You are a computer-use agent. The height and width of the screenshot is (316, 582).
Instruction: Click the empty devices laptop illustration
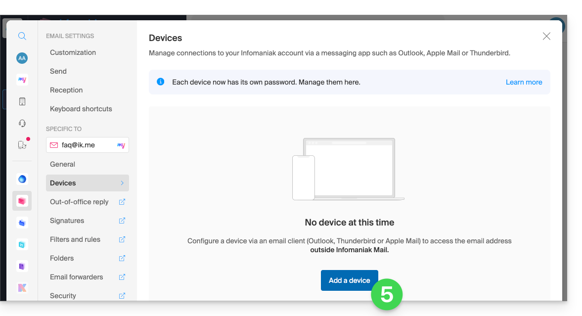pos(348,169)
